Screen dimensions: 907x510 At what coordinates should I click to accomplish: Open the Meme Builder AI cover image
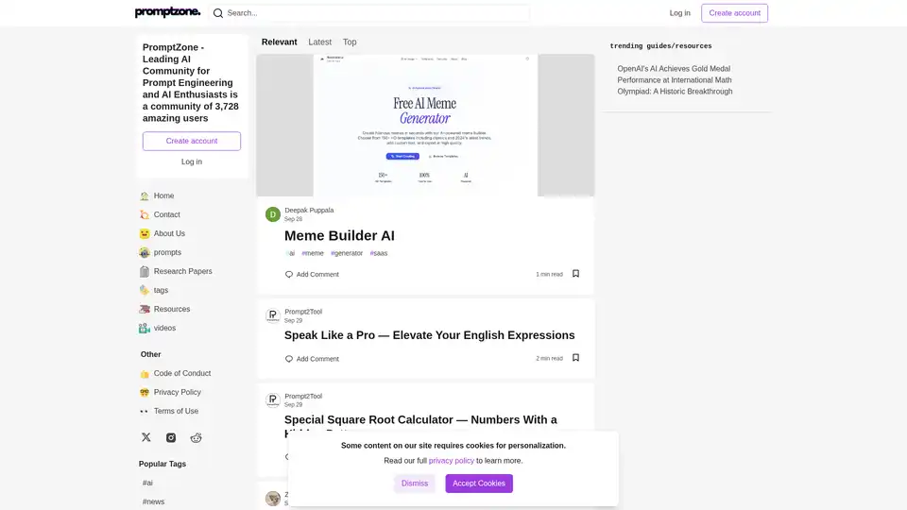tap(425, 125)
